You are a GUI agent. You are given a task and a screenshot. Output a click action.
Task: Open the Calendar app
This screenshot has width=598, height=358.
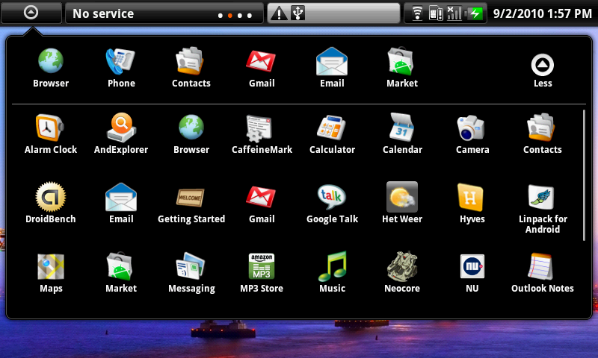pos(402,134)
